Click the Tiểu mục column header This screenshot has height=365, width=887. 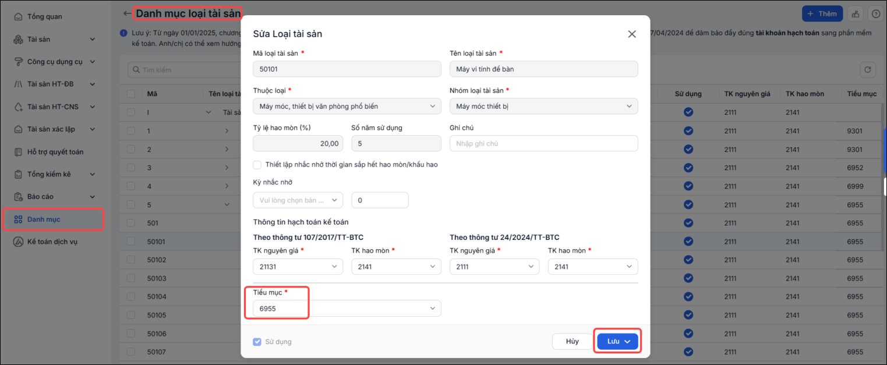862,94
